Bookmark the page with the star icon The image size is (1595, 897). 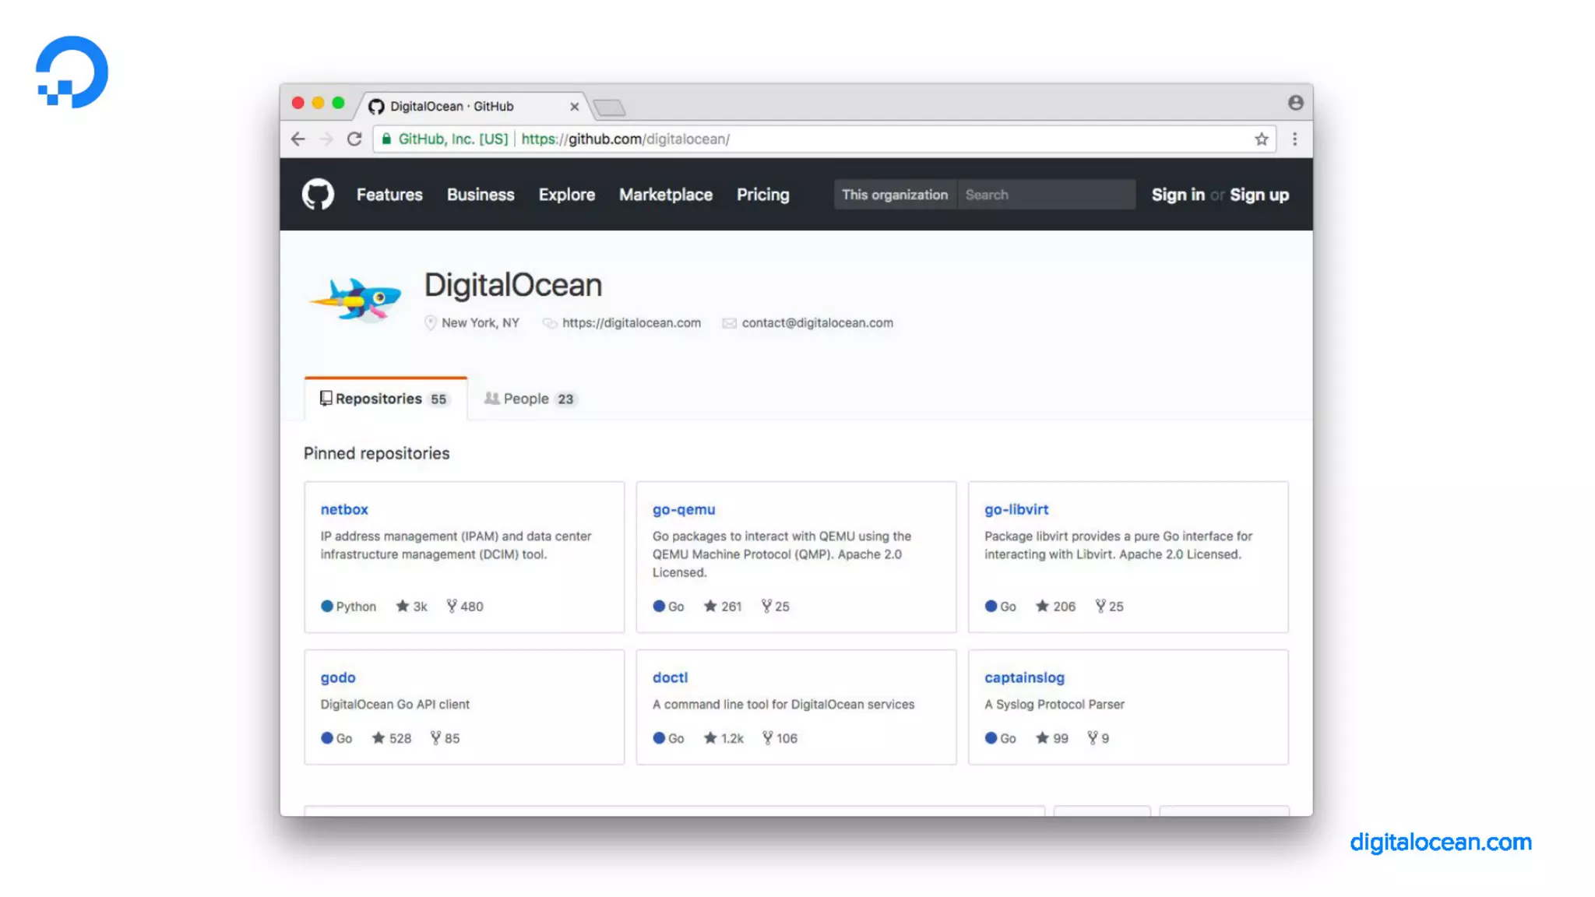1262,139
